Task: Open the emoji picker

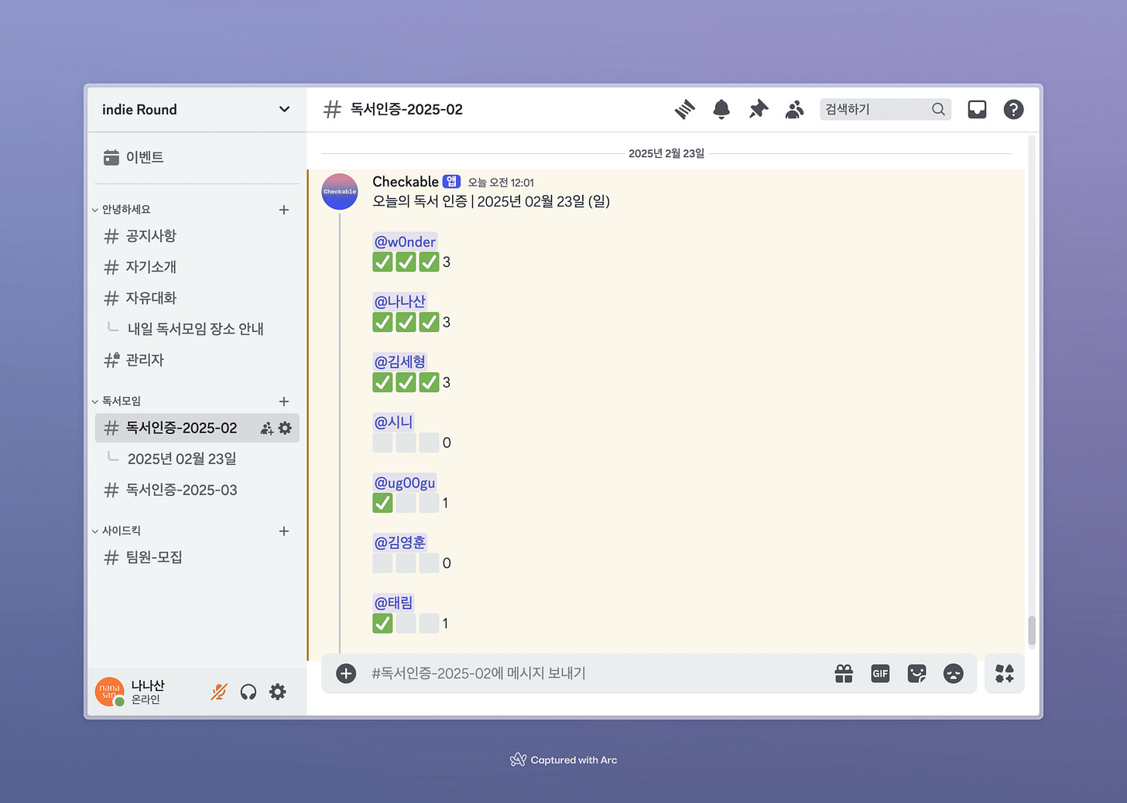Action: (953, 673)
